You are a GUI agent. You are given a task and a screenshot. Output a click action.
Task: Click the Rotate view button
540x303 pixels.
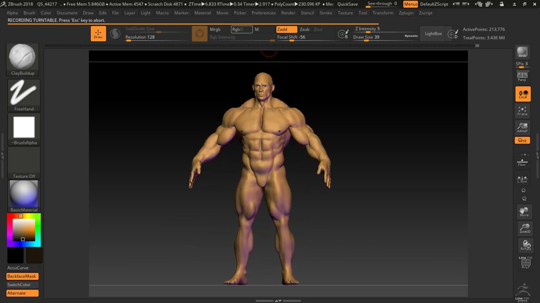[x=525, y=245]
